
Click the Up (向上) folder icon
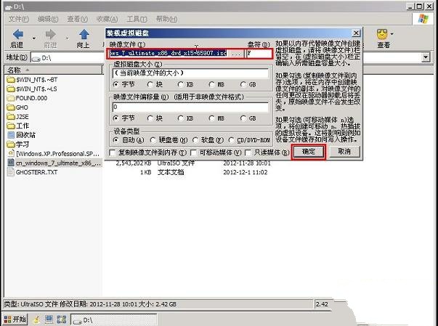84,35
